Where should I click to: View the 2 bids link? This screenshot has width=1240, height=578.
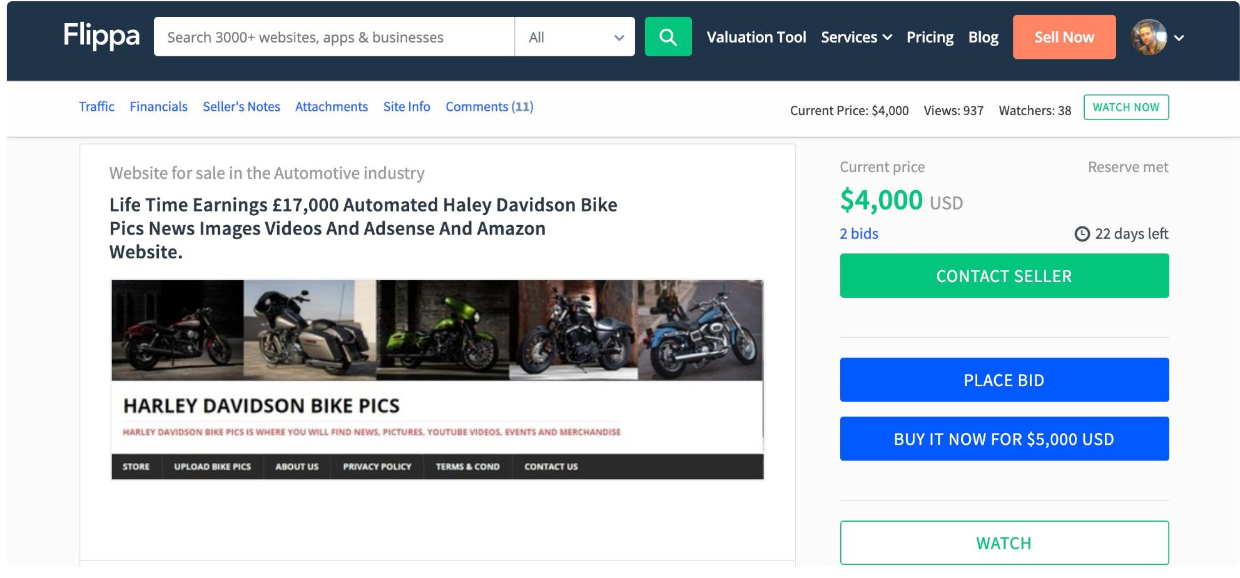click(x=858, y=234)
